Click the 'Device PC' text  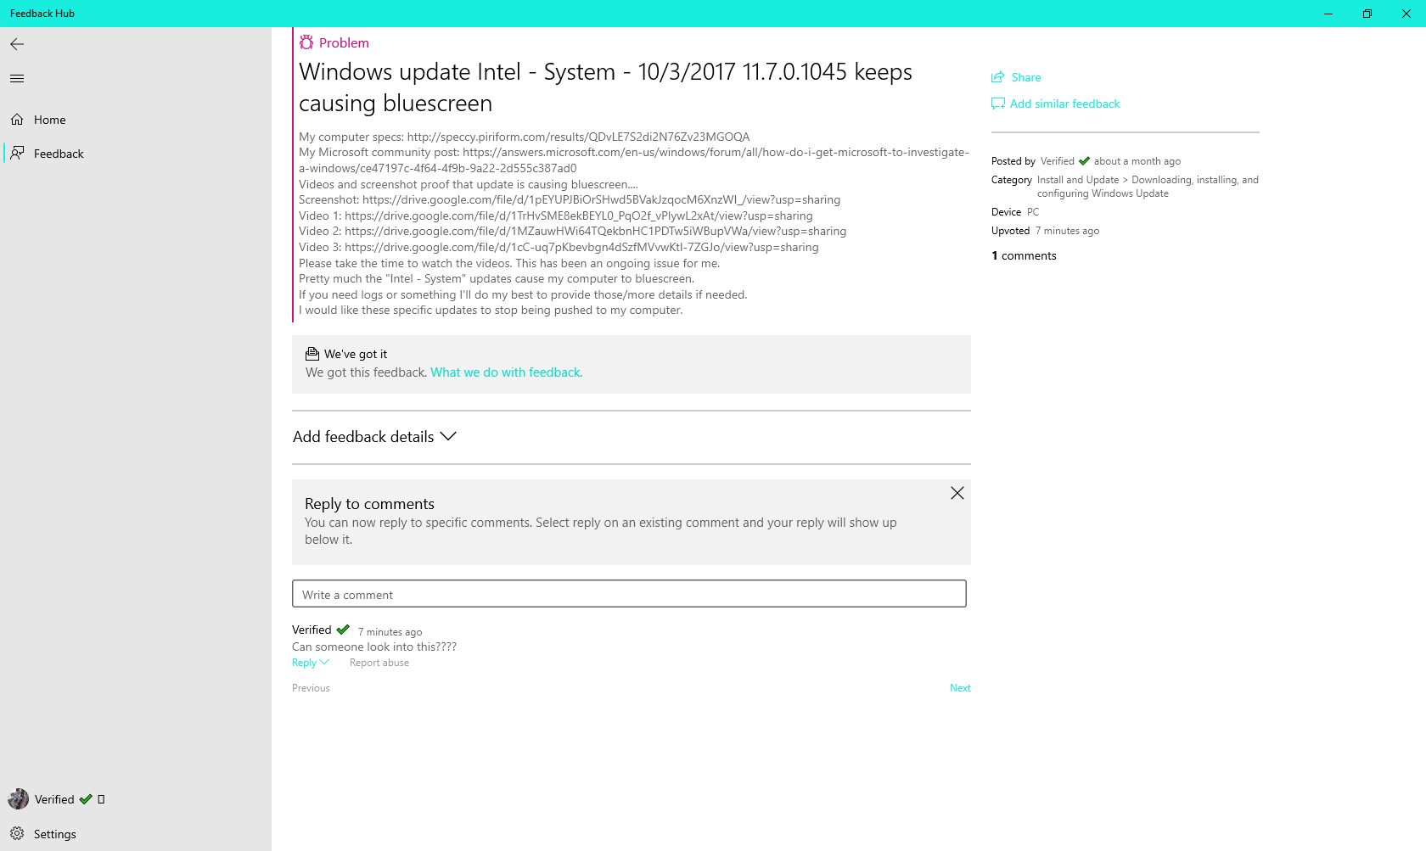(x=1015, y=212)
